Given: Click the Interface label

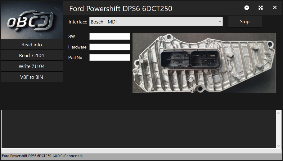Looking at the screenshot, I should point(78,22).
